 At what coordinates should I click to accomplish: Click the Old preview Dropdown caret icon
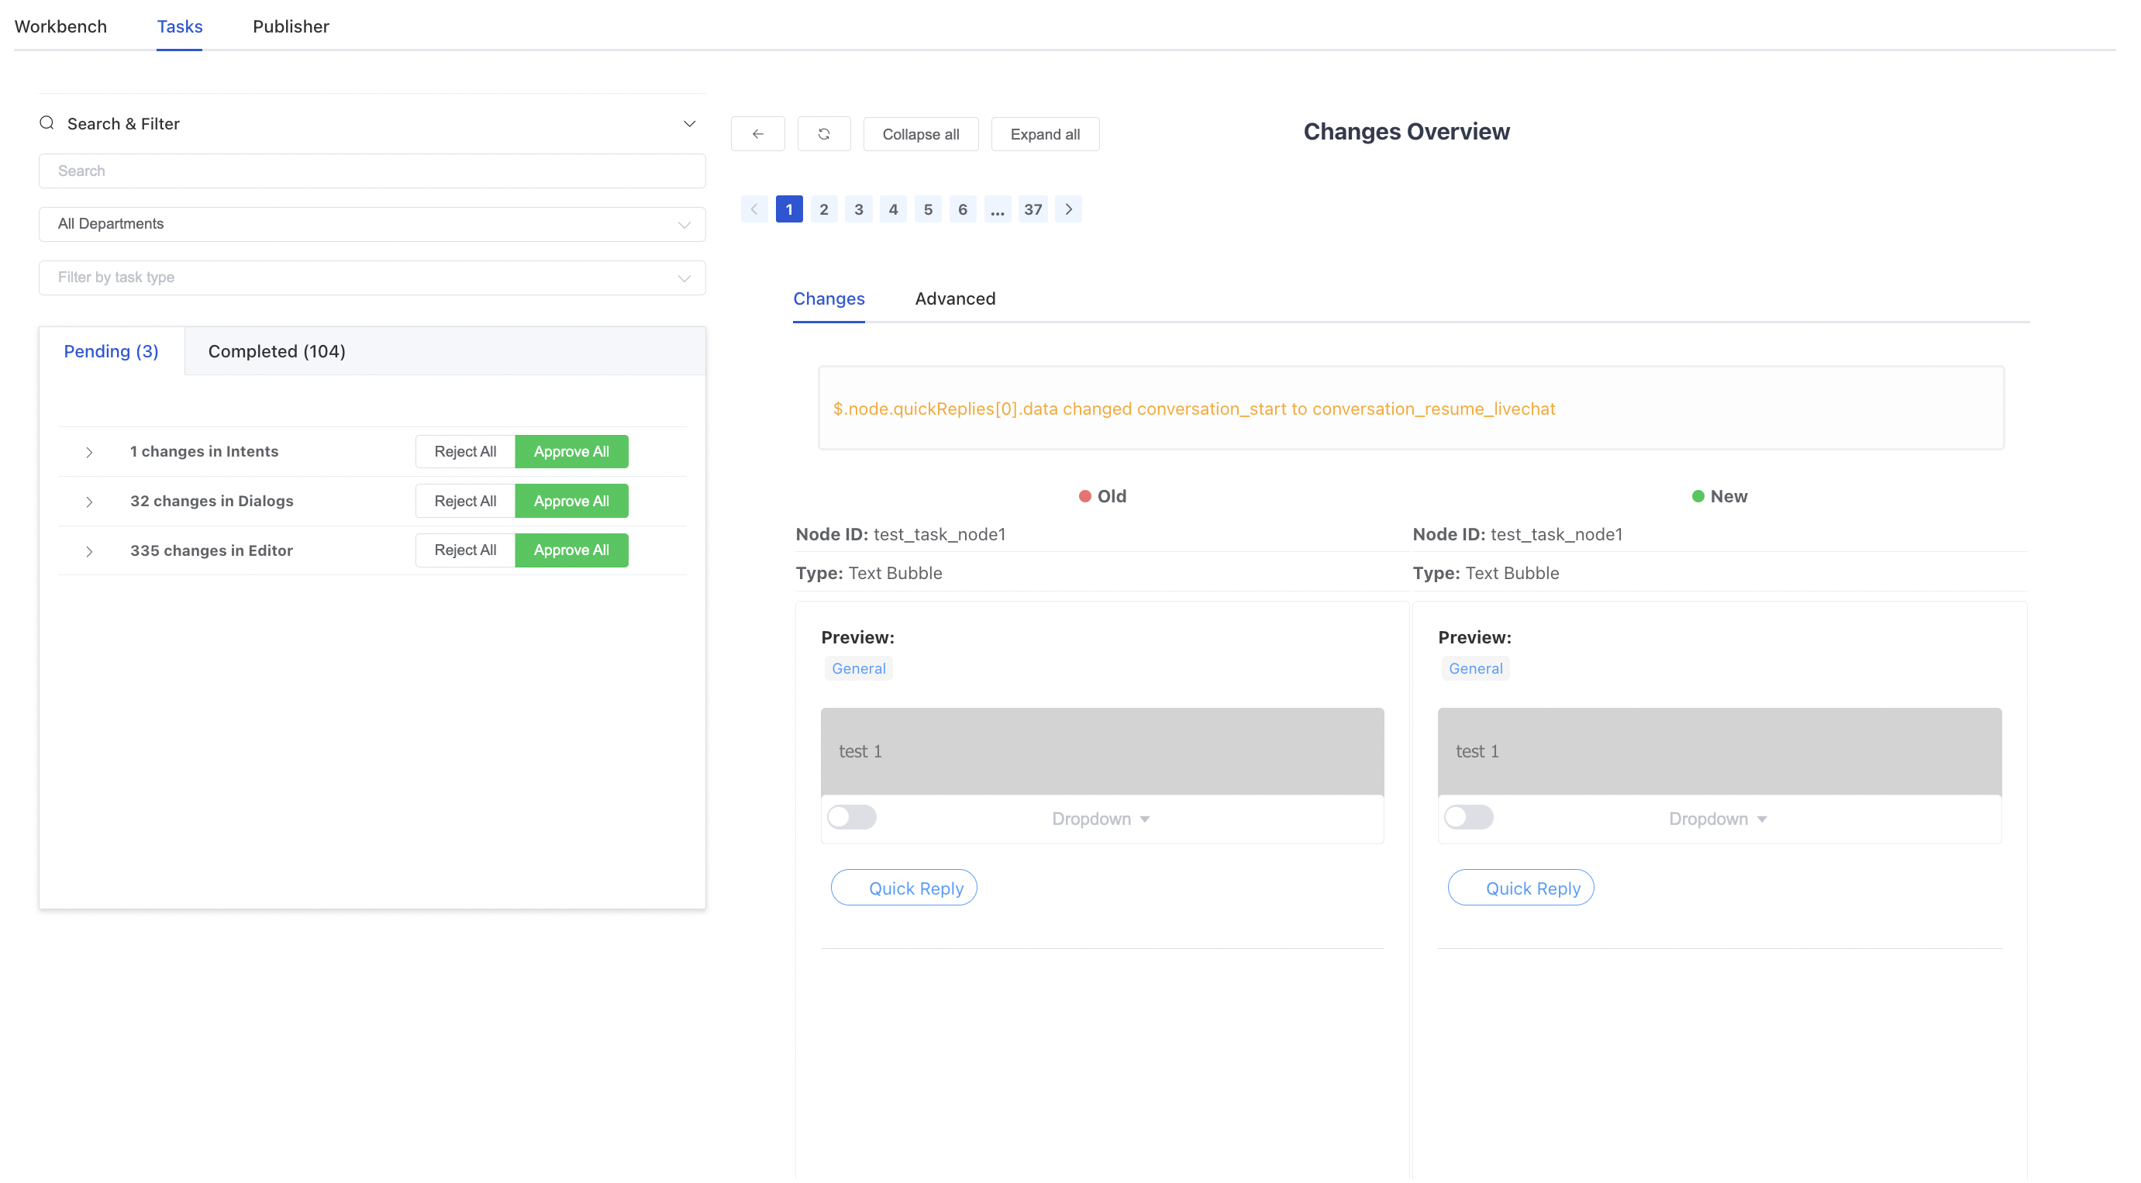click(1144, 819)
